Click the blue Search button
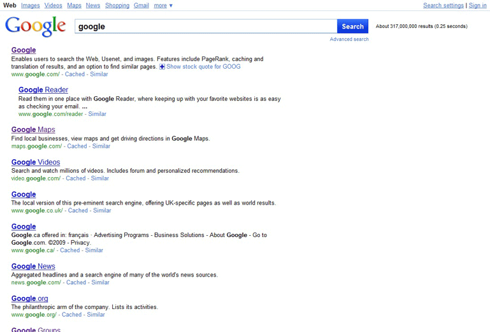The height and width of the screenshot is (332, 490). click(x=352, y=26)
